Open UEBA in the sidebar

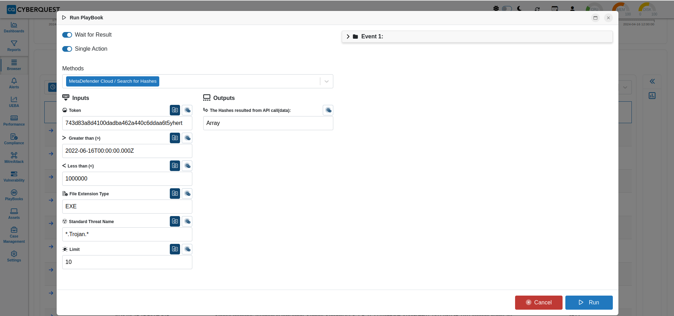tap(14, 102)
